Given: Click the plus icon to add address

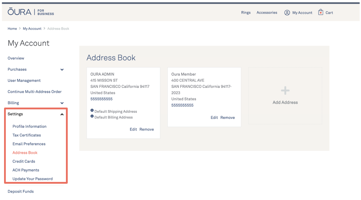Looking at the screenshot, I should click(285, 91).
